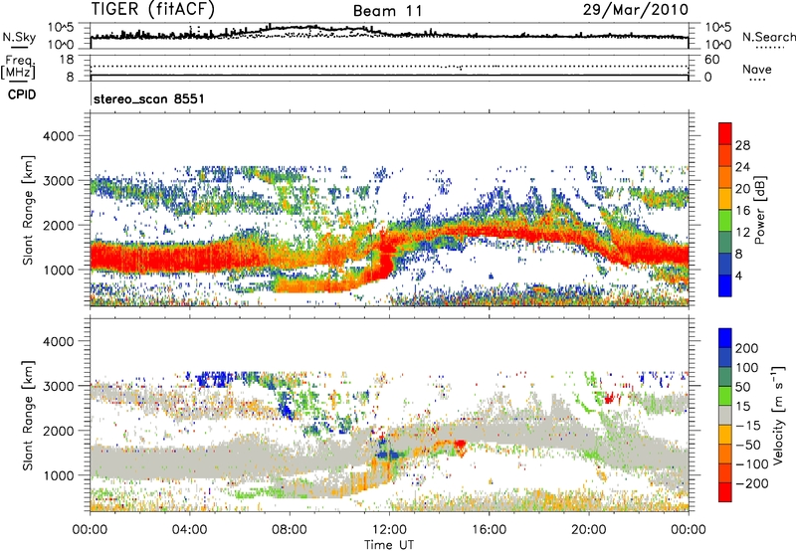
Task: Click the date '29/Mar/2010'
Action: pyautogui.click(x=635, y=10)
